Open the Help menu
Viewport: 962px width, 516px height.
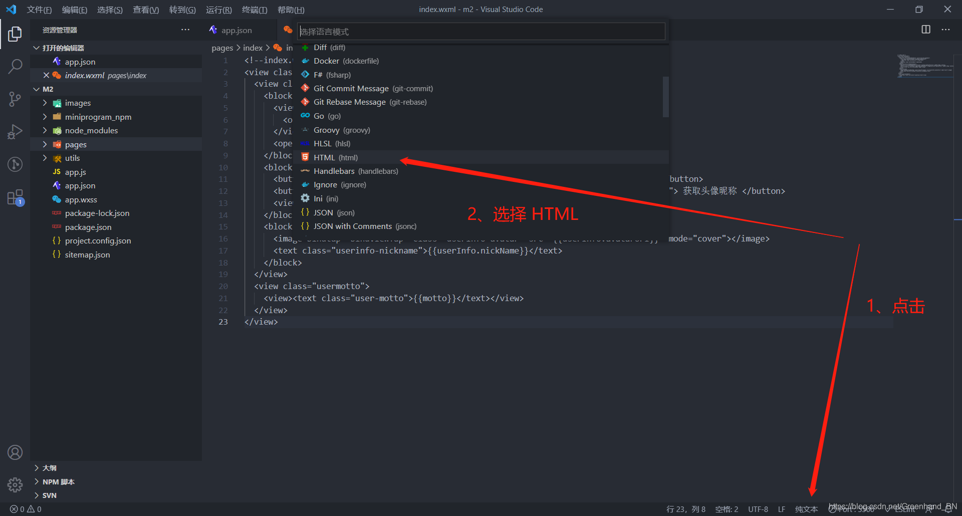[291, 10]
